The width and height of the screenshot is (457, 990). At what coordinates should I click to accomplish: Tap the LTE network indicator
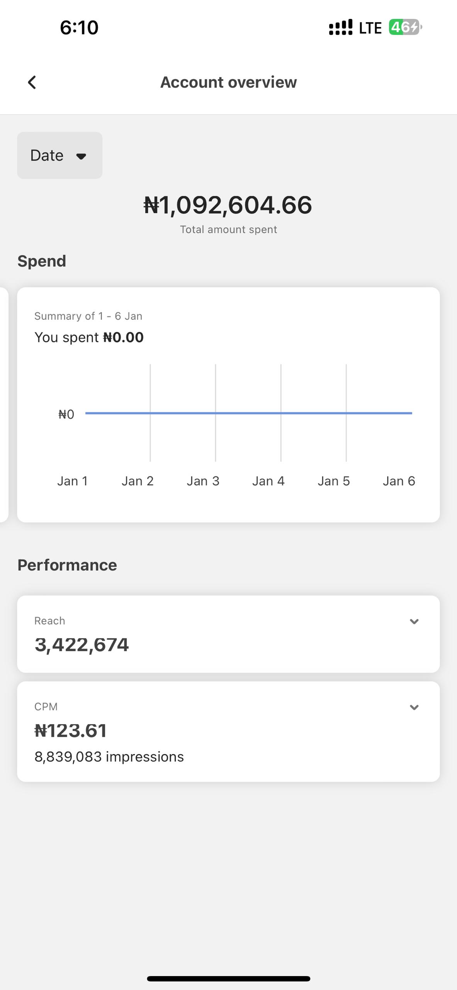370,28
